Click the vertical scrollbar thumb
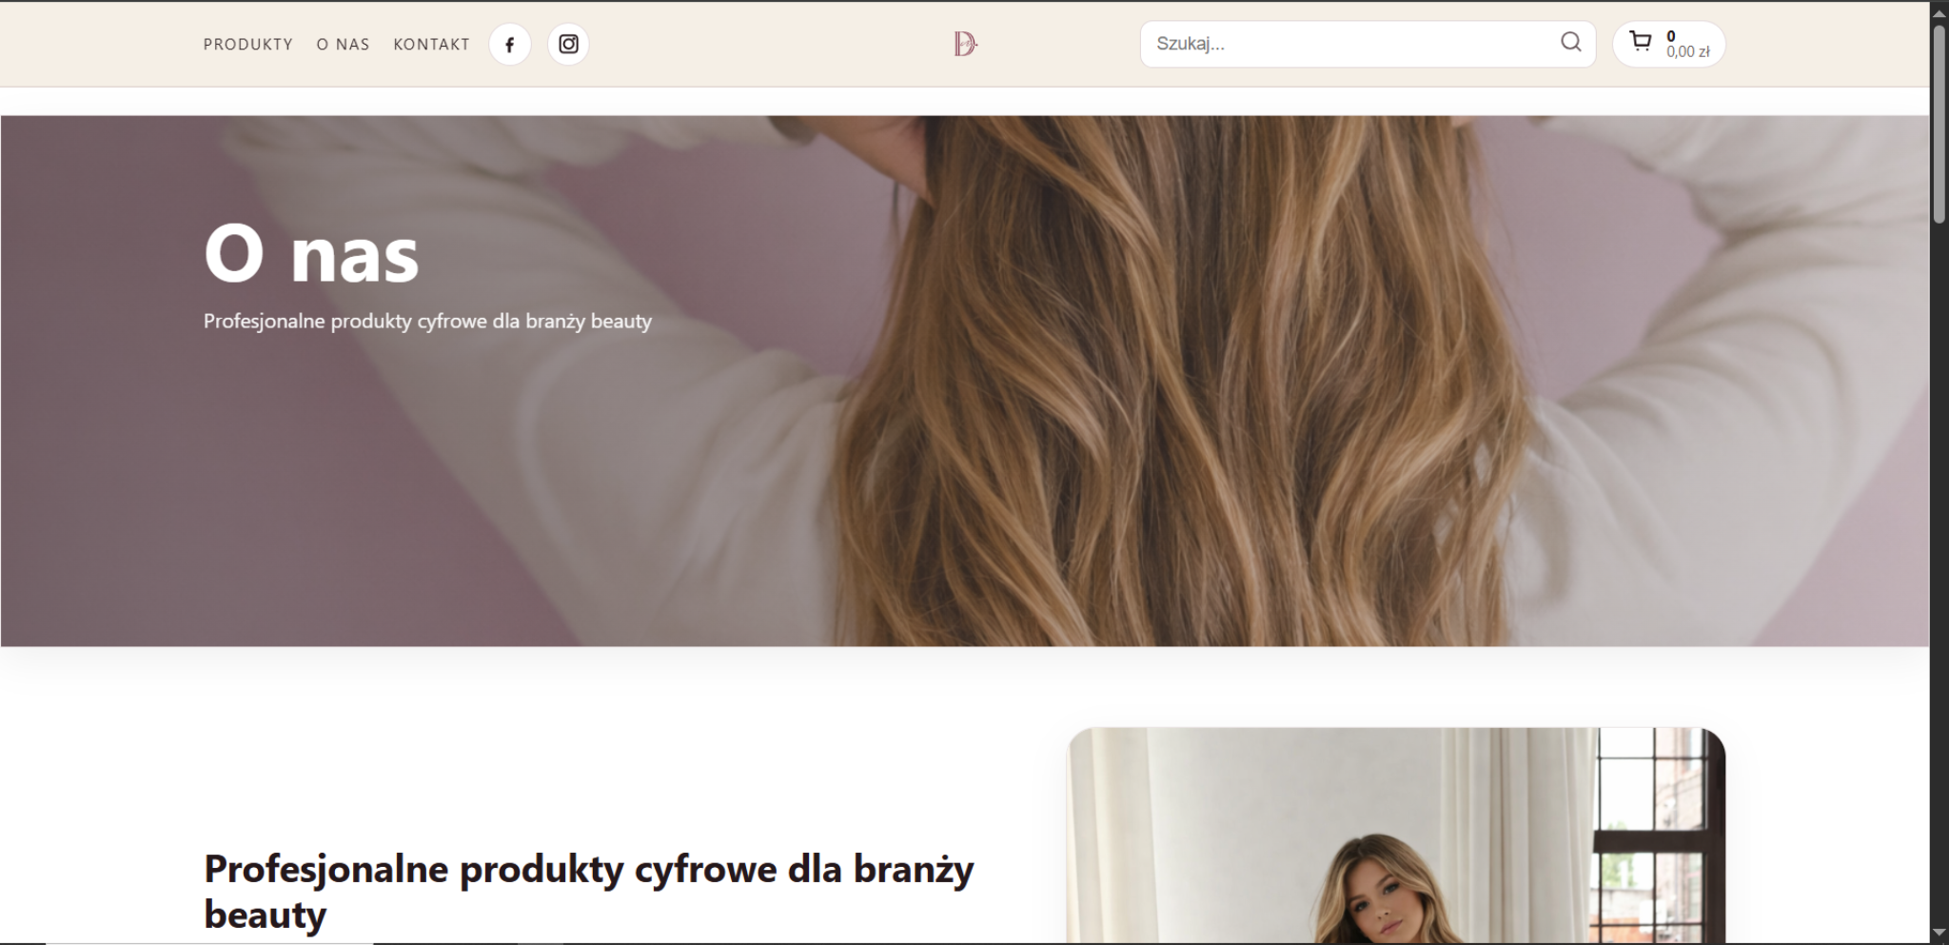The height and width of the screenshot is (945, 1949). coord(1939,124)
